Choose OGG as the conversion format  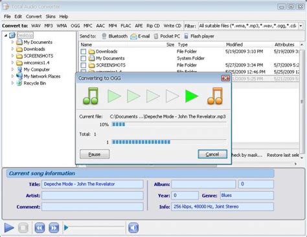(75, 26)
